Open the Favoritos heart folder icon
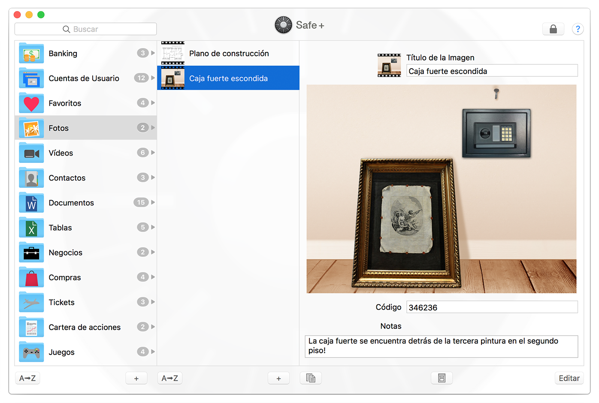The width and height of the screenshot is (599, 403). pyautogui.click(x=31, y=103)
